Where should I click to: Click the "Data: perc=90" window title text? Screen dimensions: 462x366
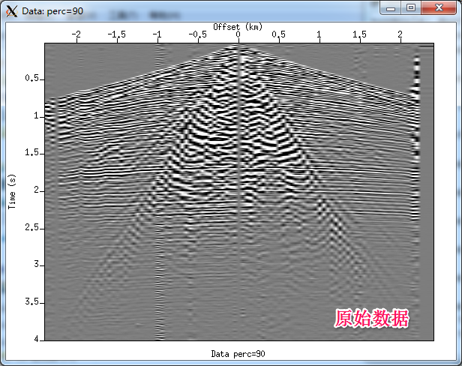(52, 11)
